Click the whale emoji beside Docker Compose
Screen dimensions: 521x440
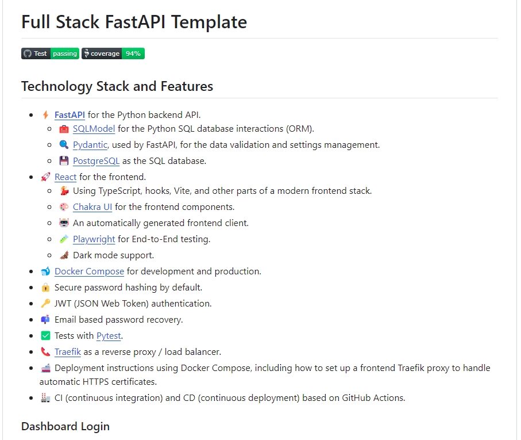coord(45,271)
